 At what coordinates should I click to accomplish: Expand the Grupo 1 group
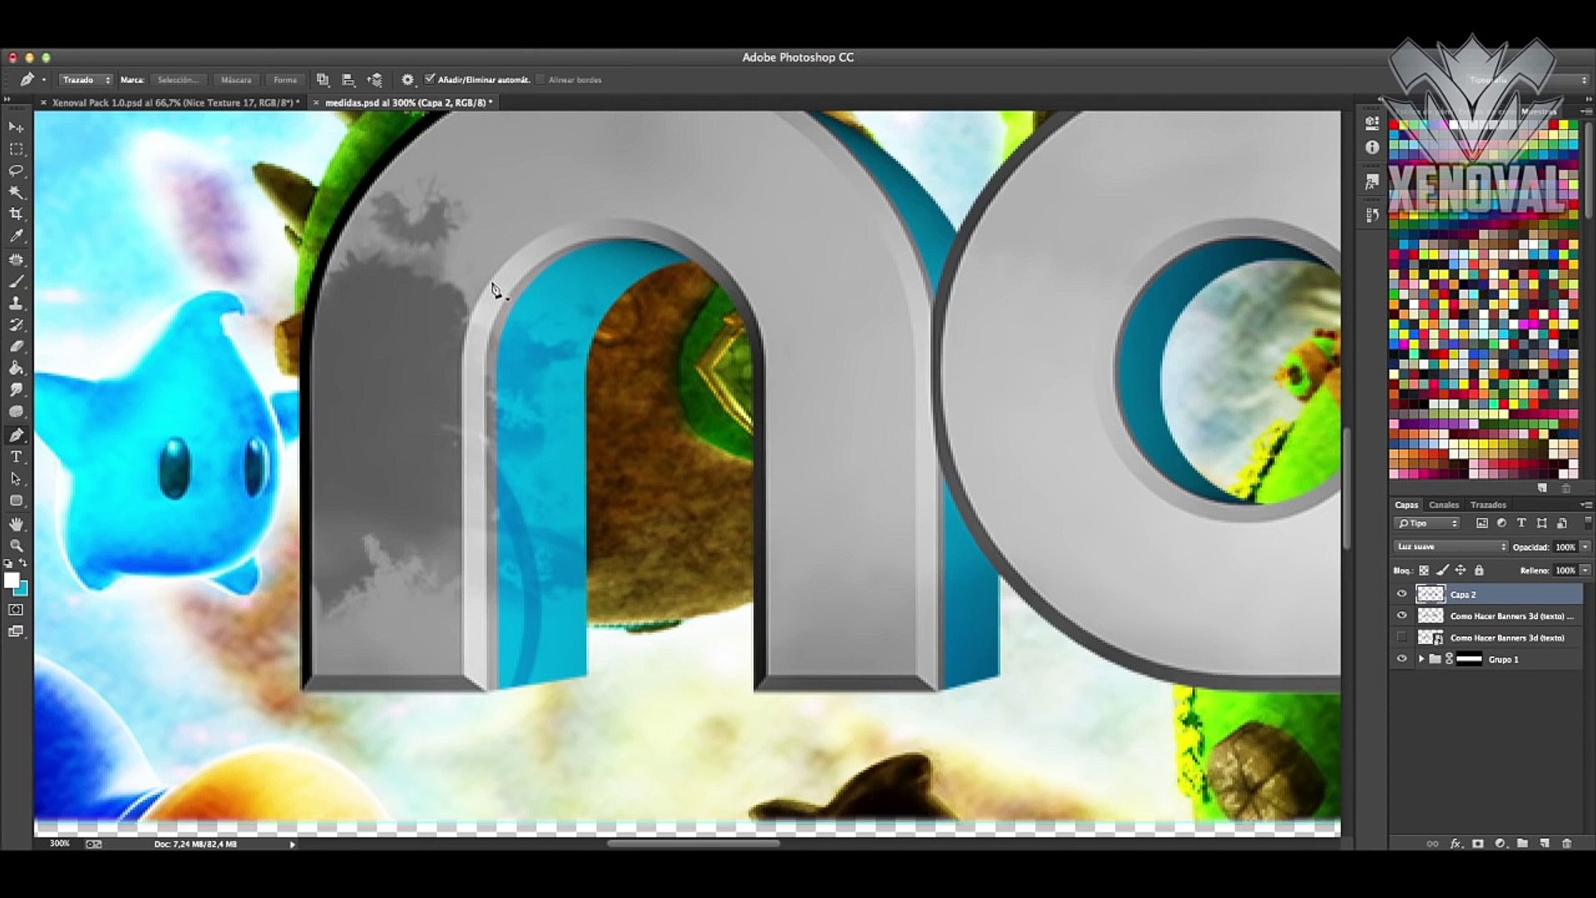pyautogui.click(x=1421, y=659)
